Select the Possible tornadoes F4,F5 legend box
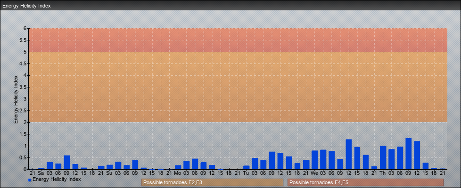Image resolution: width=461 pixels, height=188 pixels. tap(365, 182)
